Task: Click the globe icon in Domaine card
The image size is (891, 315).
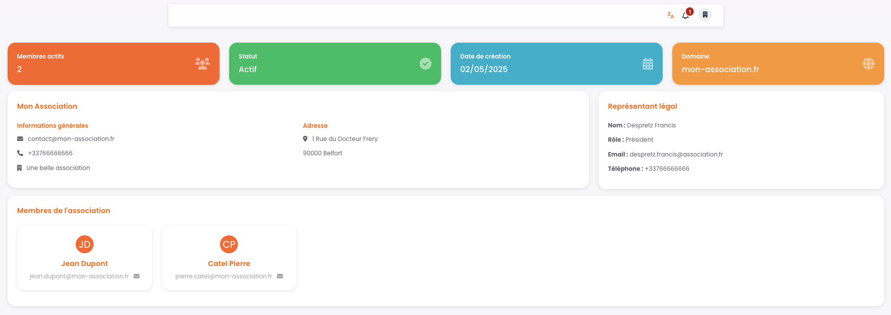Action: pos(868,64)
